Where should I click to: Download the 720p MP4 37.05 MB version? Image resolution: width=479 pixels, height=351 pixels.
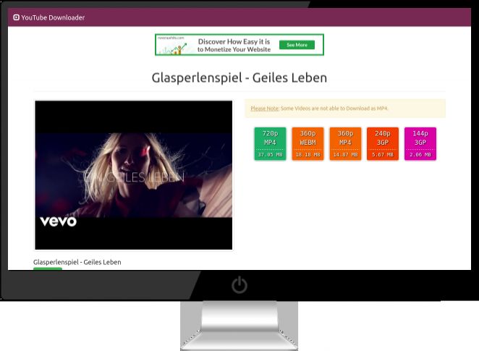pos(270,143)
